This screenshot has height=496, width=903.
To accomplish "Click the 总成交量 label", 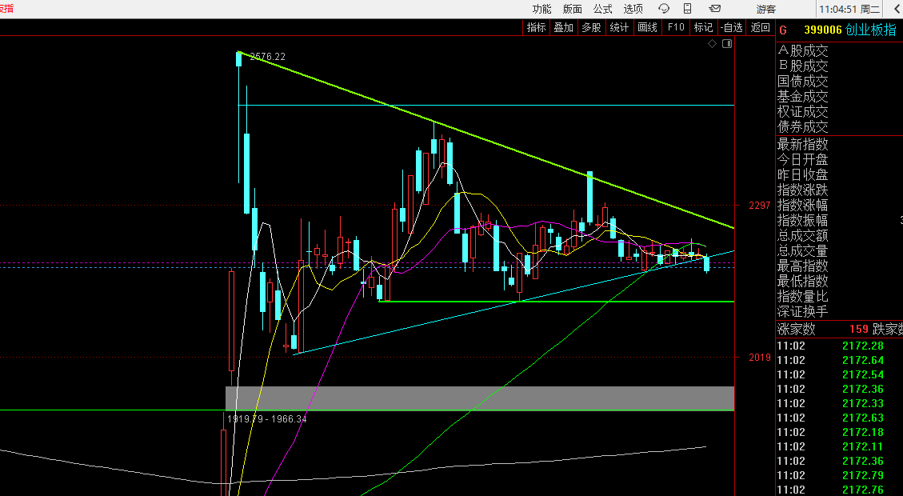I will pos(803,250).
